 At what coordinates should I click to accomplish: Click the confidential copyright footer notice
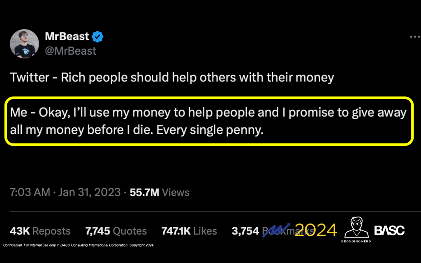click(x=79, y=245)
